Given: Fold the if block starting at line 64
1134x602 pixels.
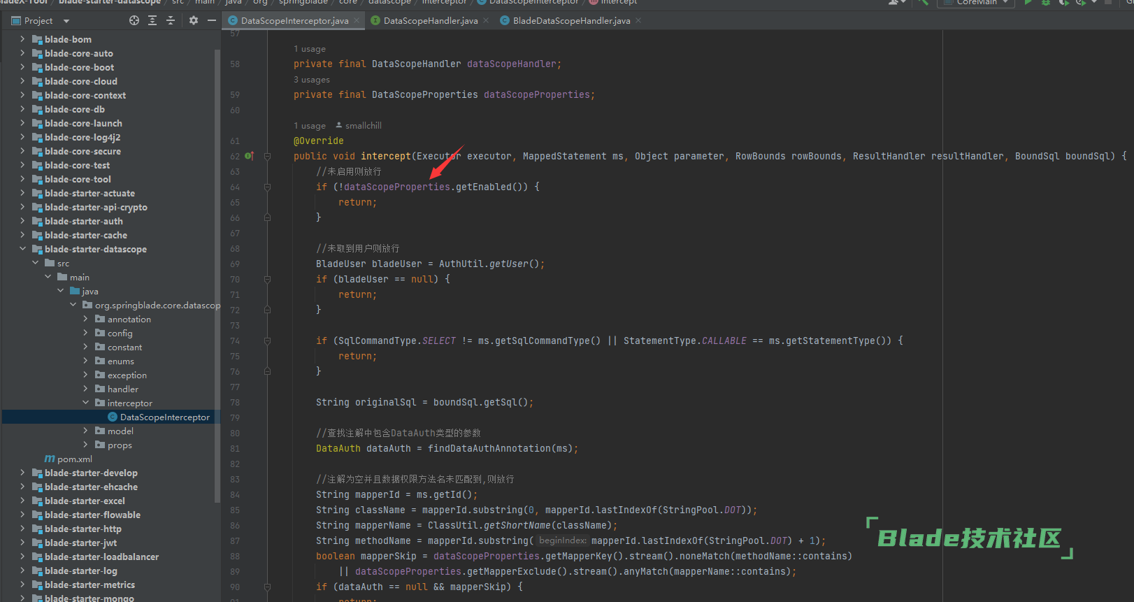Looking at the screenshot, I should pos(267,187).
